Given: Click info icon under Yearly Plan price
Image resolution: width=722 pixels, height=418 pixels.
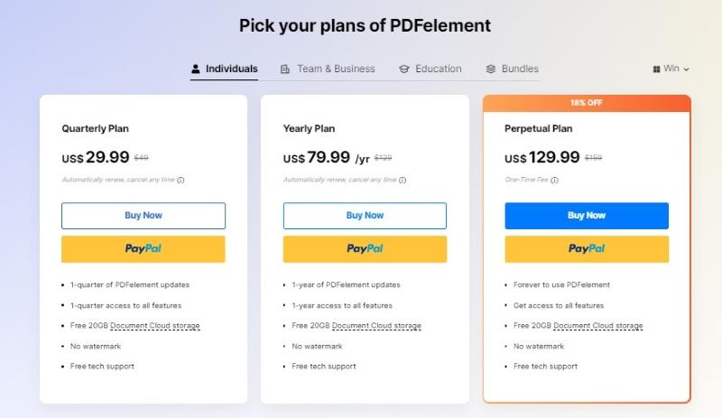Looking at the screenshot, I should 402,180.
